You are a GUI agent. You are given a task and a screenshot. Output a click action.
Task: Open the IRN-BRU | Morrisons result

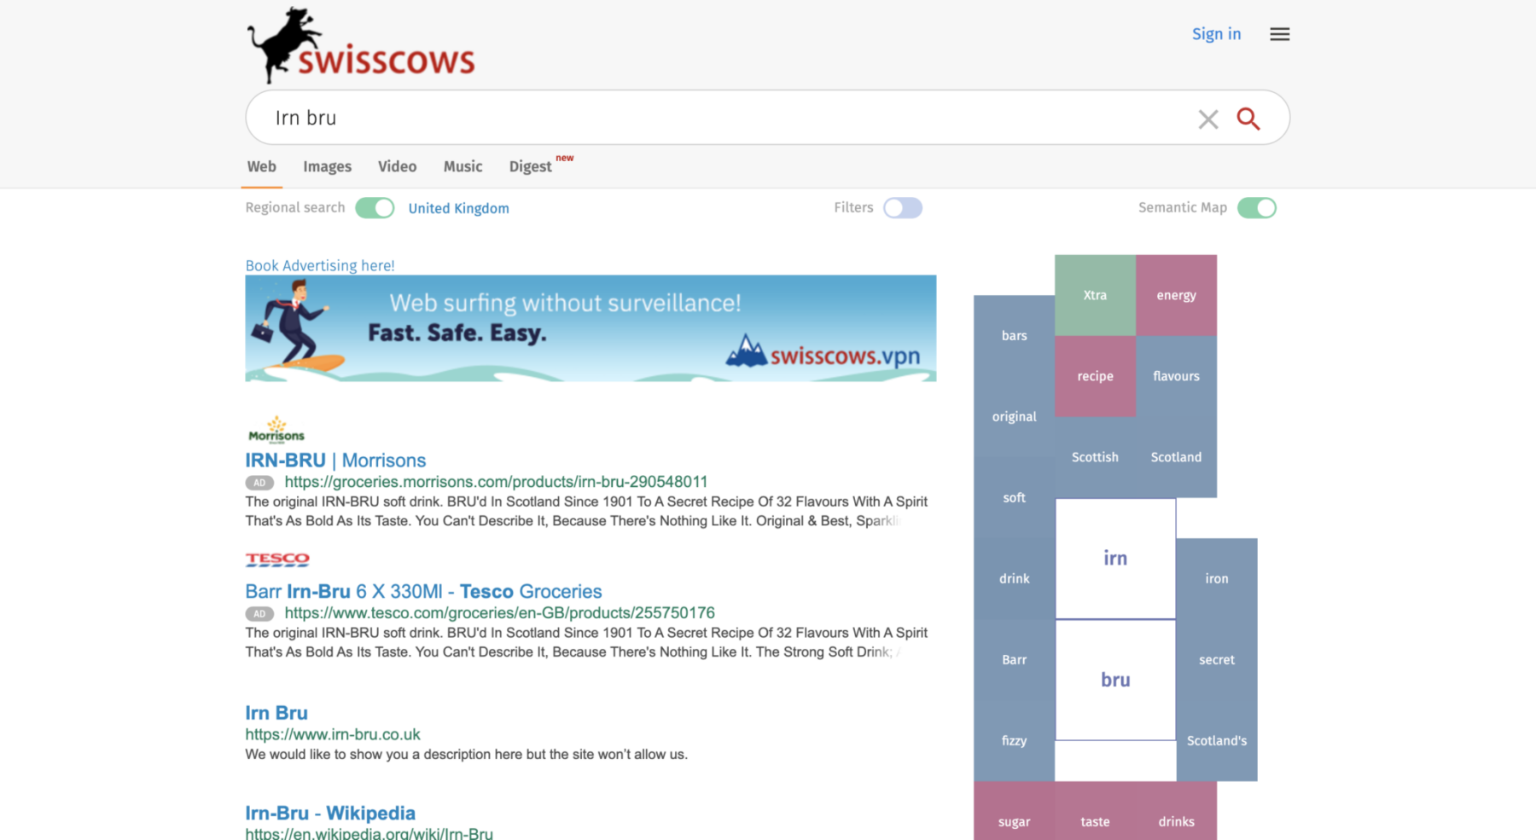tap(335, 461)
